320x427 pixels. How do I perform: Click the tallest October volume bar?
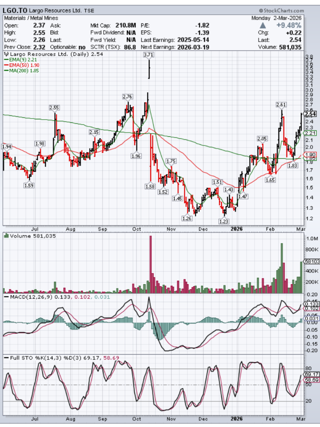(150, 264)
